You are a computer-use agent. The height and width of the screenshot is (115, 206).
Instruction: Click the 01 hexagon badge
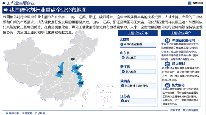pyautogui.click(x=167, y=40)
